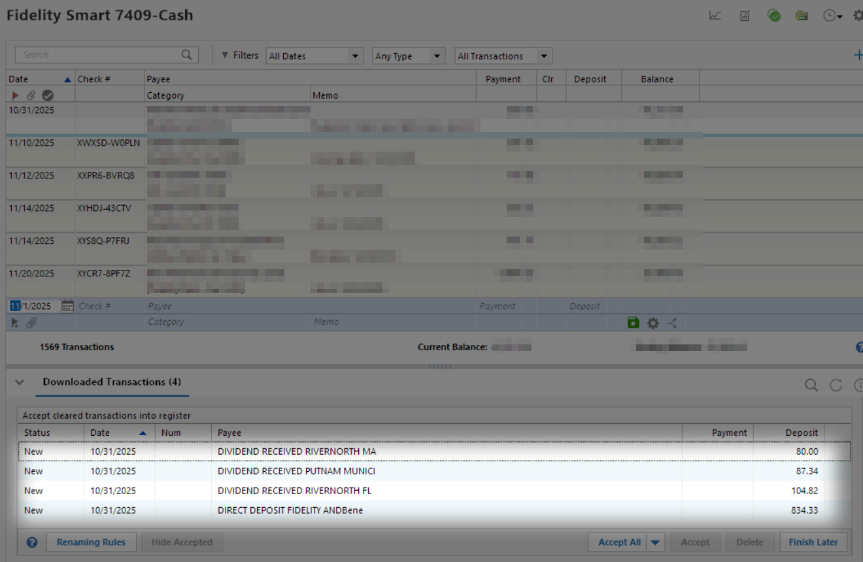
Task: Click the new entry Category field
Action: (x=228, y=322)
